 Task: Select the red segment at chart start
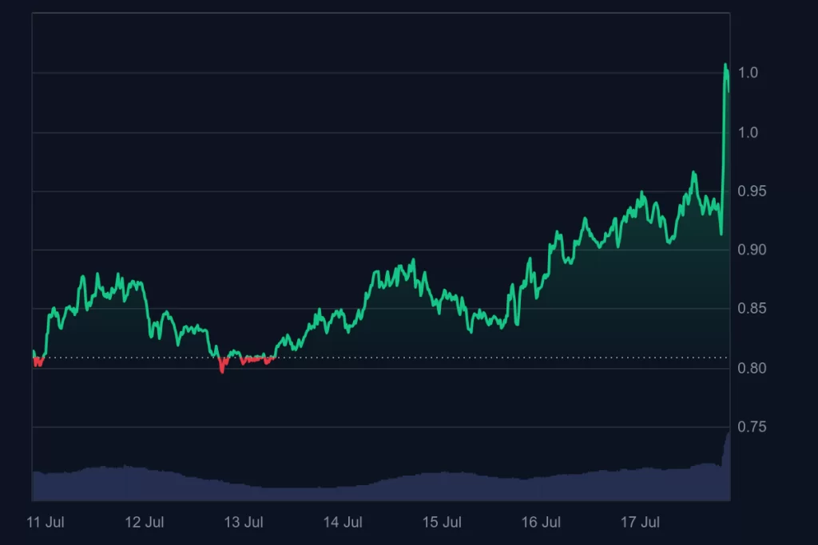(x=38, y=363)
